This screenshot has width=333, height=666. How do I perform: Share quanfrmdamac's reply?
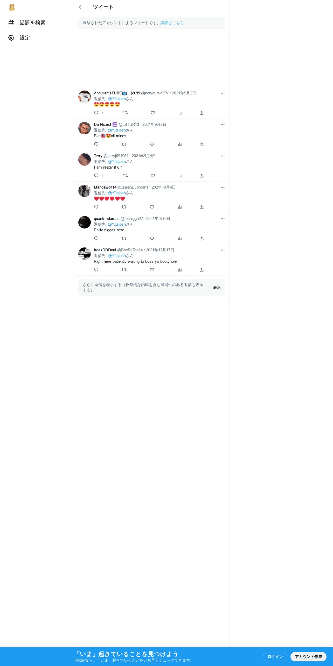click(x=202, y=238)
